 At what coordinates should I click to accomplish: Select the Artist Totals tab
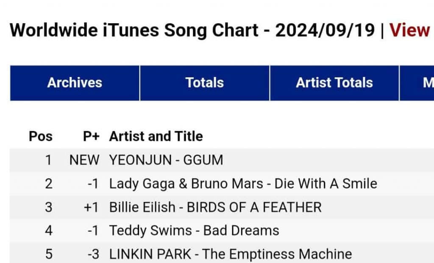pyautogui.click(x=334, y=83)
